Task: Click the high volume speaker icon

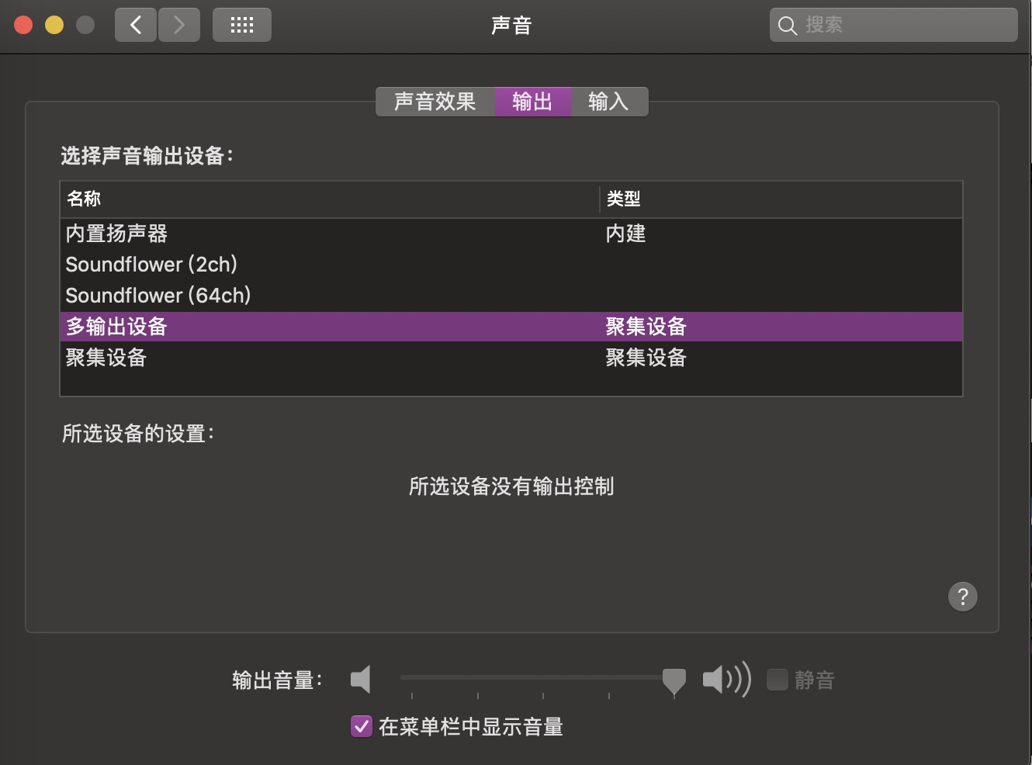Action: [x=726, y=679]
